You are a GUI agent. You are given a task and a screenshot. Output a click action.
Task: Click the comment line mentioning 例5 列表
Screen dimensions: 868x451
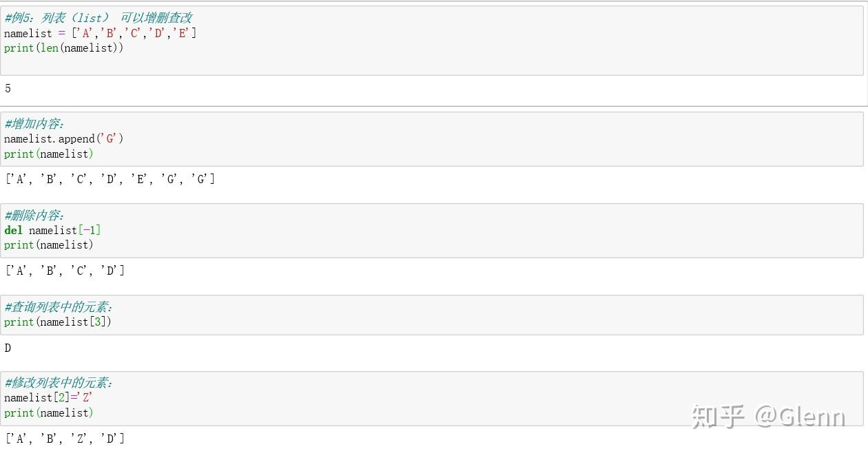point(98,18)
